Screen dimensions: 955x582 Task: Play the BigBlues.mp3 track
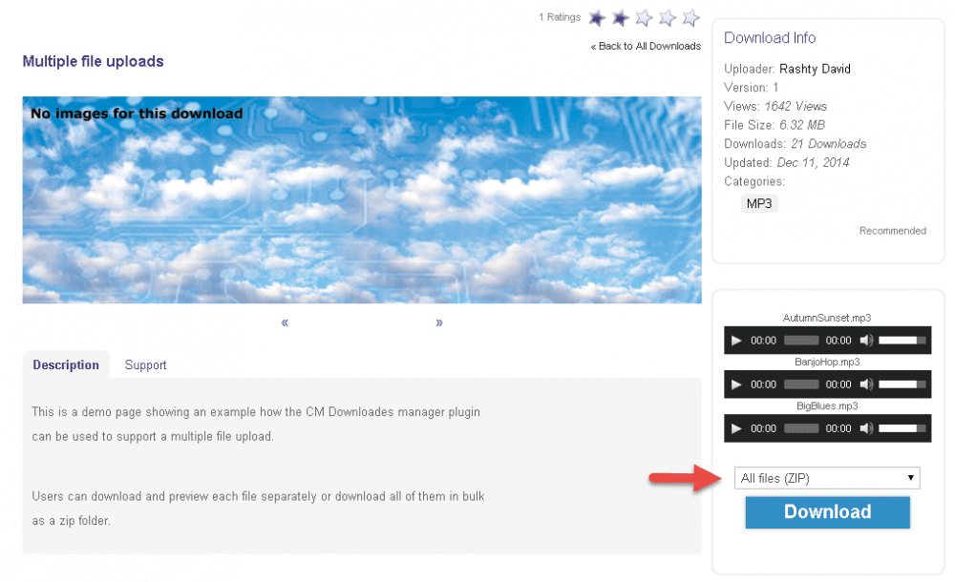735,428
